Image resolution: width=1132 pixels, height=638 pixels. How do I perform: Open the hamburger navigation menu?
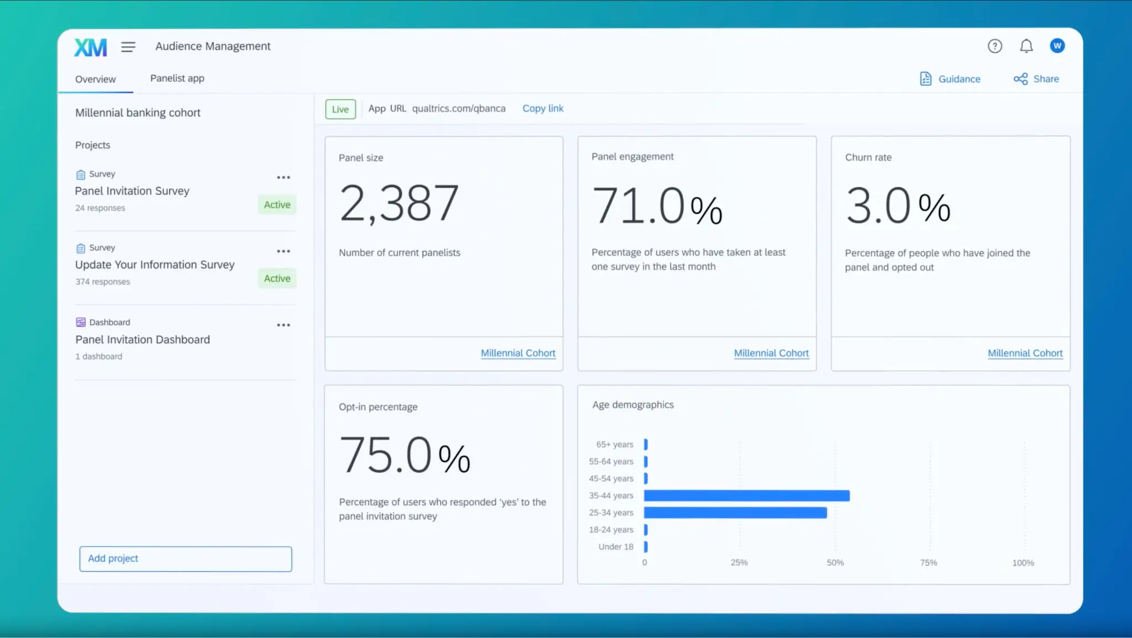tap(128, 47)
